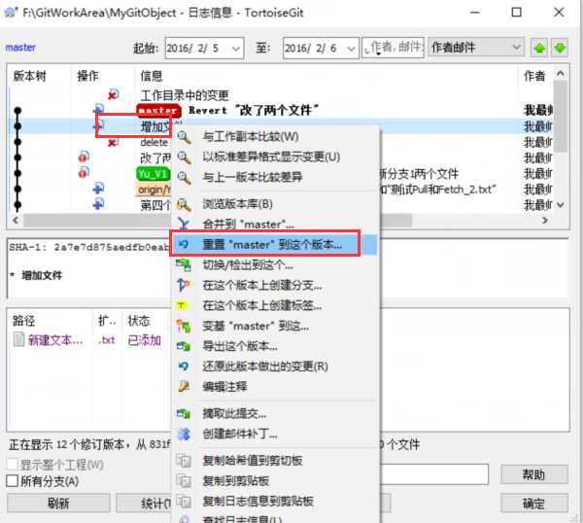The width and height of the screenshot is (583, 523).
Task: Click the green up arrow button
Action: pyautogui.click(x=539, y=48)
